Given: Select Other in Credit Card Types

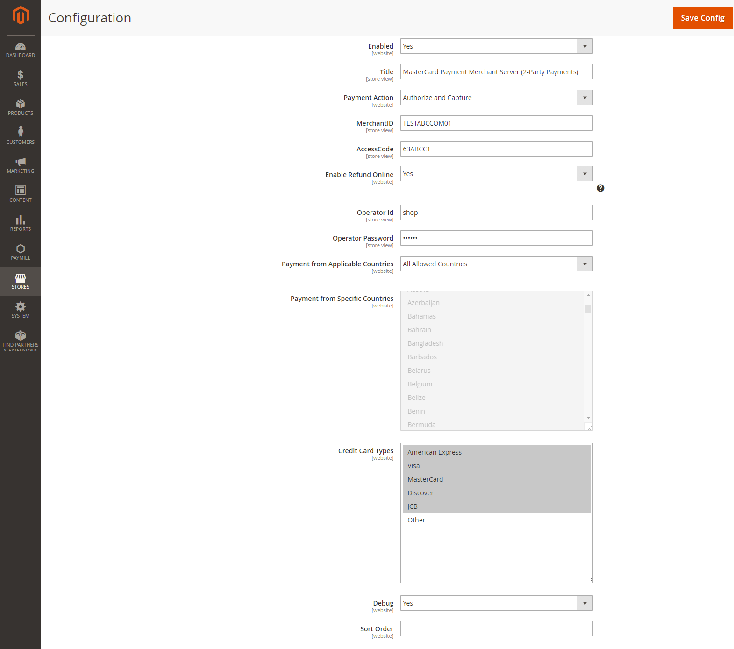Looking at the screenshot, I should (x=497, y=520).
